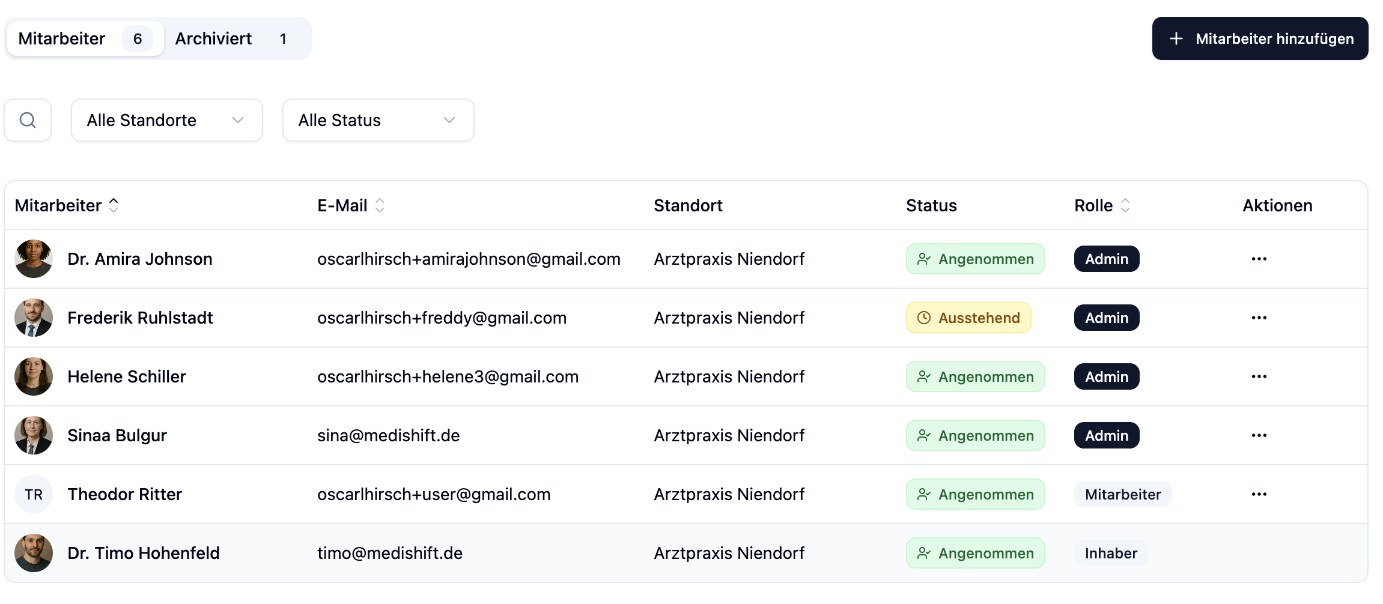This screenshot has height=604, width=1383.
Task: Open actions menu for Dr. Amira Johnson
Action: pyautogui.click(x=1259, y=259)
